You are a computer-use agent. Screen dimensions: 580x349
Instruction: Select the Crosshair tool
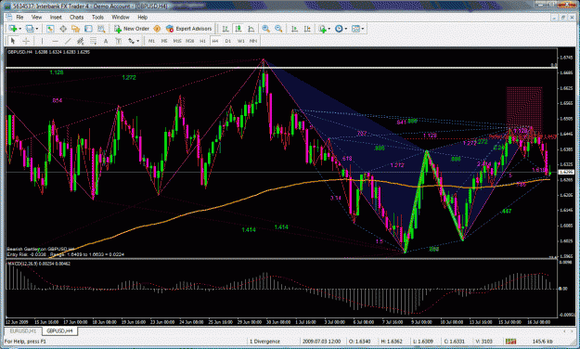pos(26,41)
